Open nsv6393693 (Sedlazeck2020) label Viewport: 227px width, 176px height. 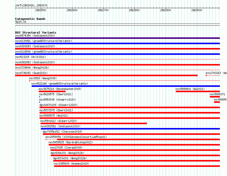(35, 46)
